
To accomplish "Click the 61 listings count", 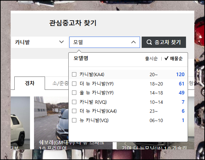I will click(x=181, y=83).
